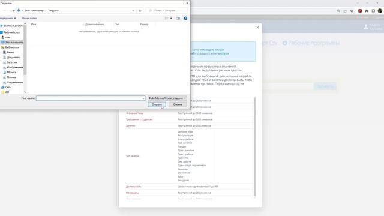384x216 pixels.
Task: Open the Excel file type filter dropdown
Action: (167, 98)
